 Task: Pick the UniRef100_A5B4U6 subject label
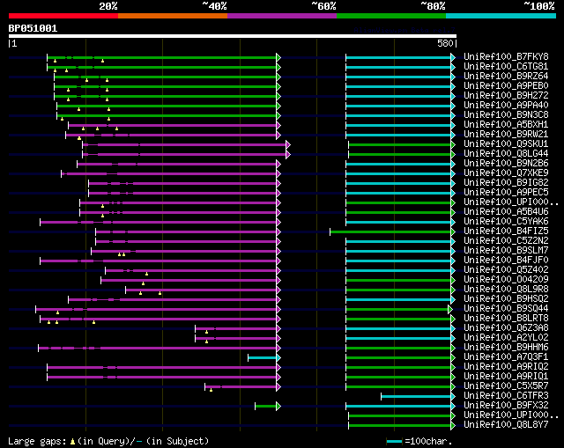coord(506,211)
